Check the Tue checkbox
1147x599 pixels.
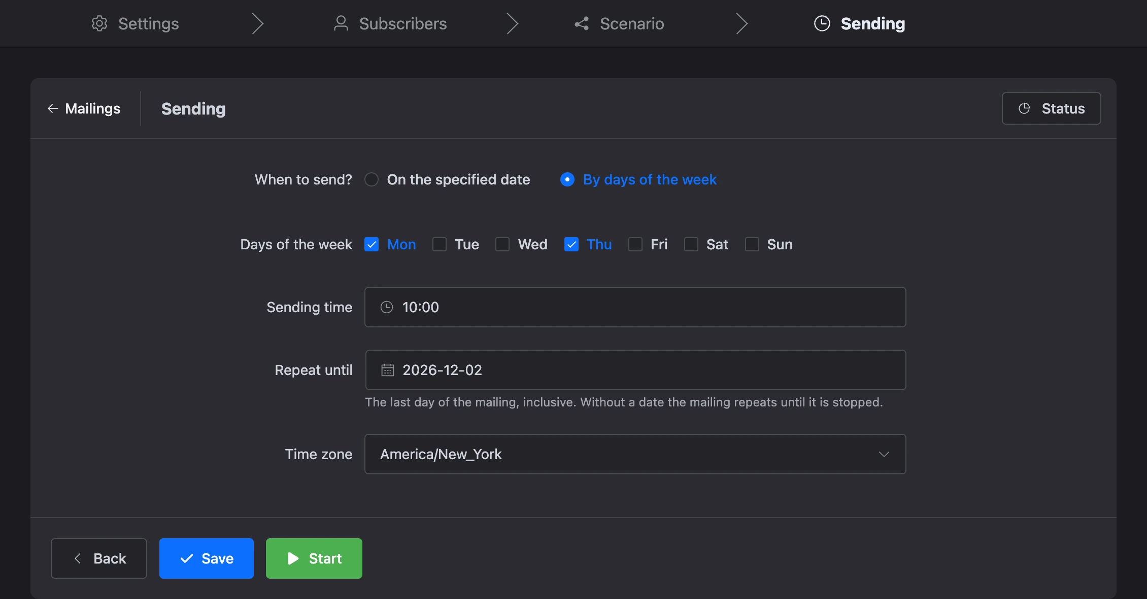pyautogui.click(x=440, y=244)
